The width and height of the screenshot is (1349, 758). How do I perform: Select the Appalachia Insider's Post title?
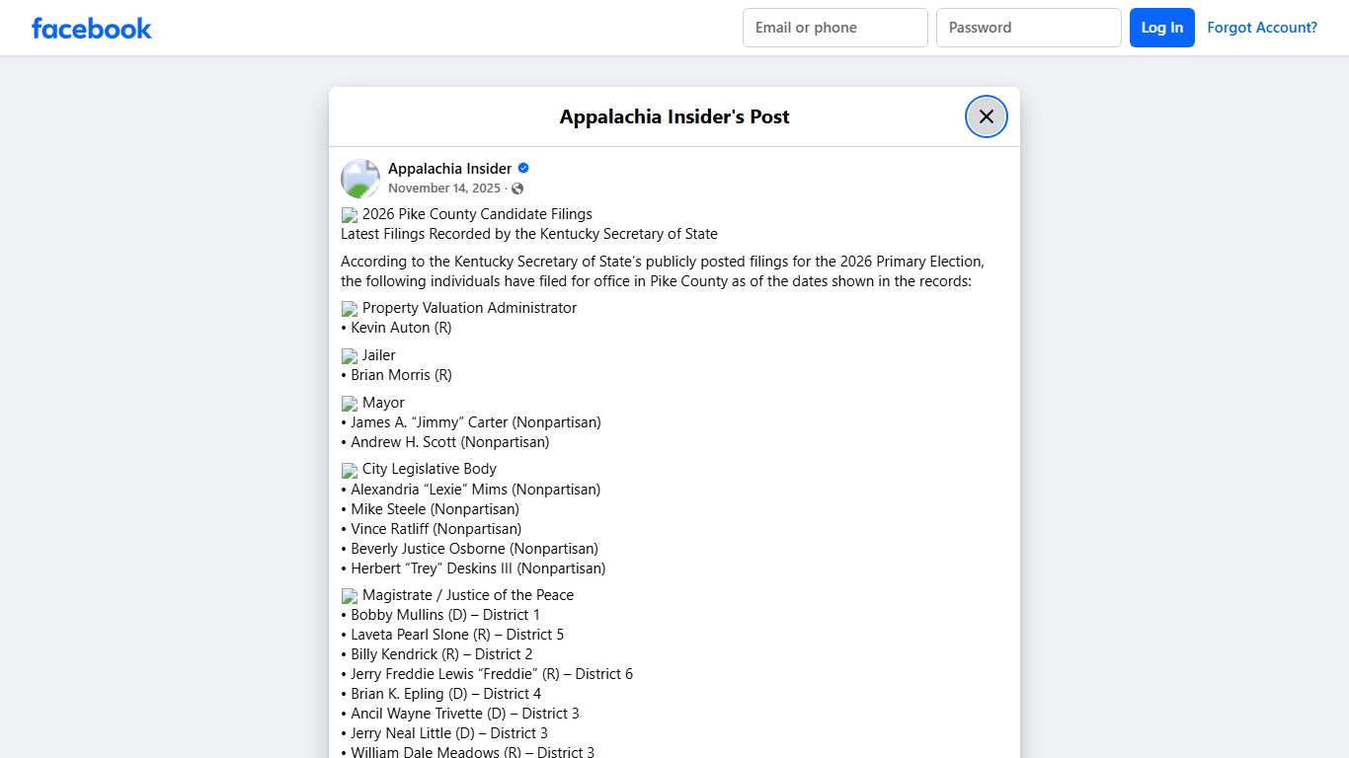click(674, 116)
